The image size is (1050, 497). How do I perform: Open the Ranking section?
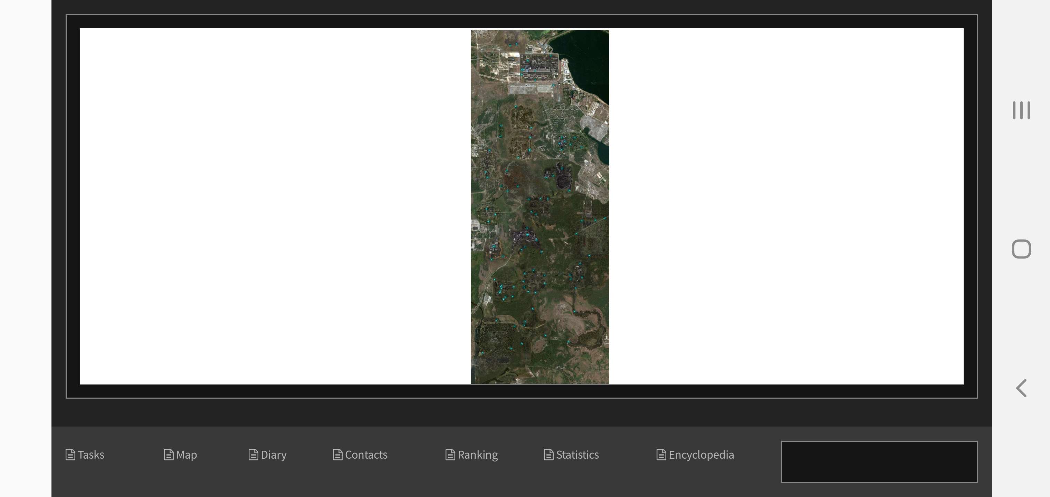point(477,455)
